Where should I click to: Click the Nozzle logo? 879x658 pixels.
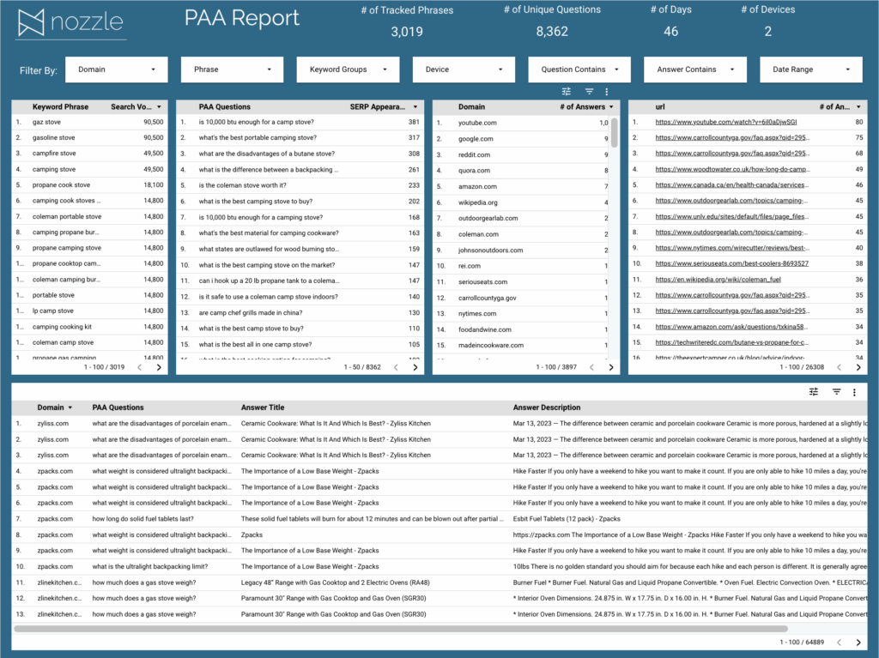(70, 23)
